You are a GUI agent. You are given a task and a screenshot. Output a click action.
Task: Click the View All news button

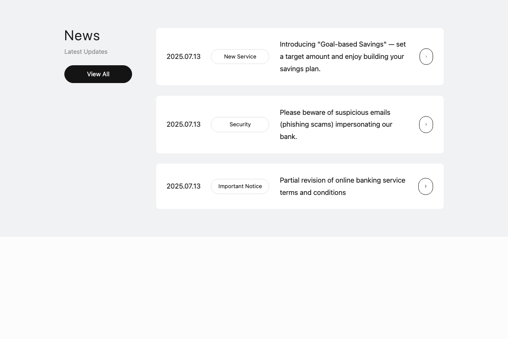(98, 74)
